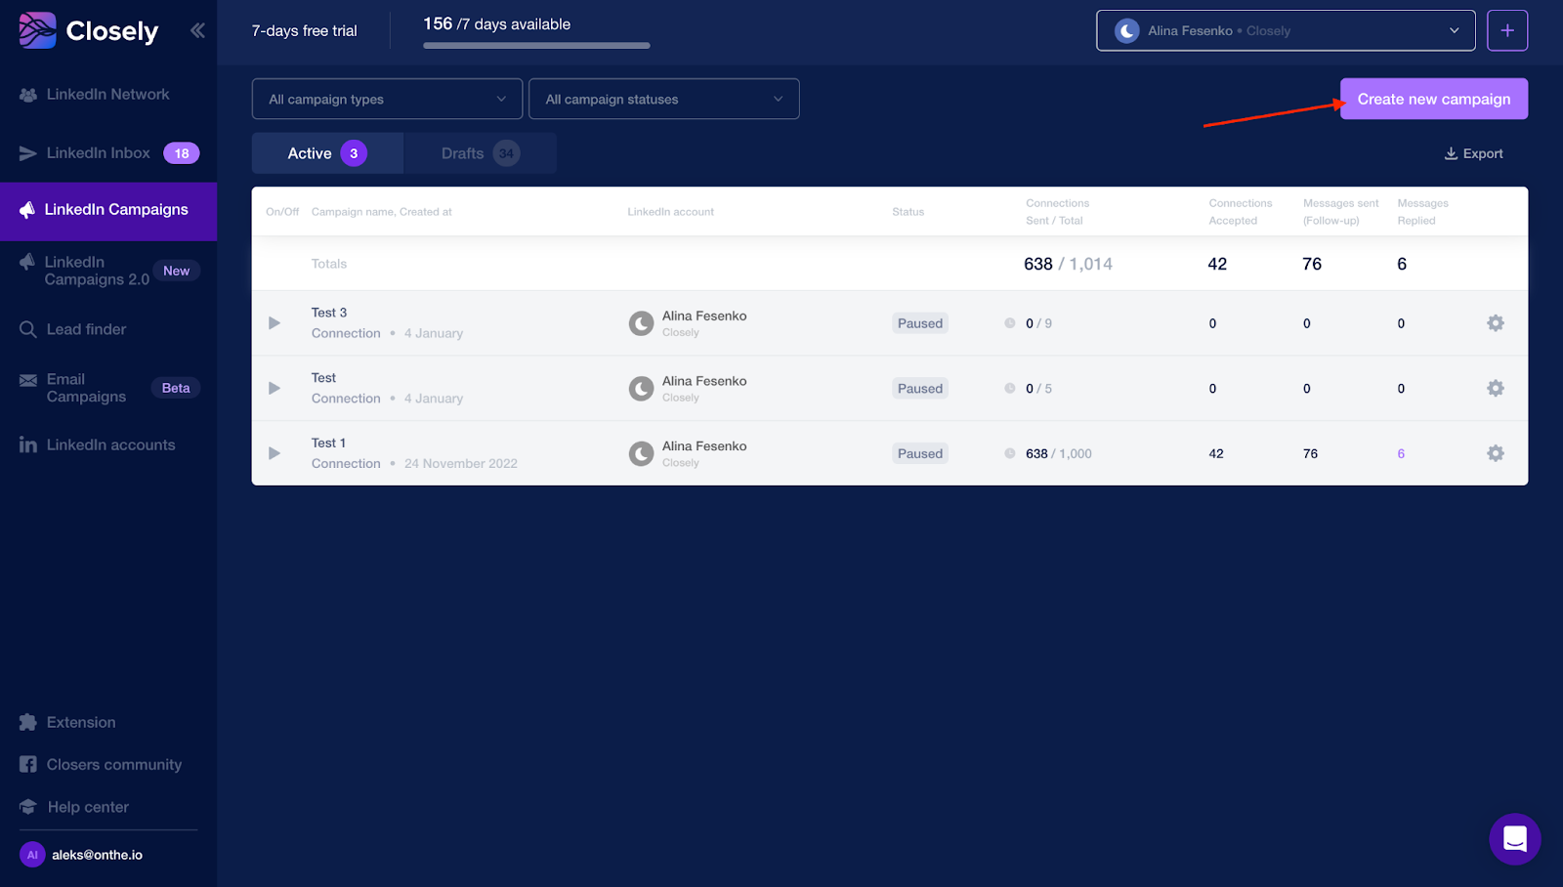This screenshot has height=887, width=1563.
Task: Open the chat support widget
Action: coord(1515,839)
